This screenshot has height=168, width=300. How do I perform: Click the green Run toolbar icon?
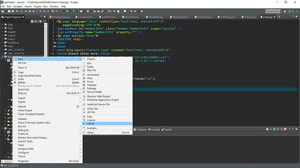tap(67, 11)
